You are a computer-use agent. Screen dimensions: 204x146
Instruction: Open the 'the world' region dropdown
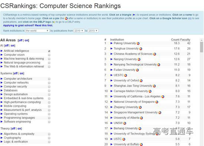(x=37, y=31)
